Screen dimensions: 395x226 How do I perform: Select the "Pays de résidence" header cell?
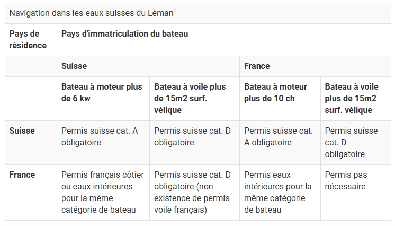click(x=28, y=40)
